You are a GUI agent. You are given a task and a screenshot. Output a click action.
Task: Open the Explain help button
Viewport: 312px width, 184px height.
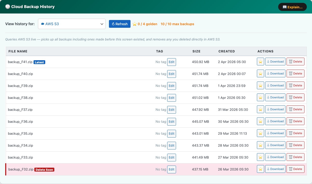[x=292, y=7]
